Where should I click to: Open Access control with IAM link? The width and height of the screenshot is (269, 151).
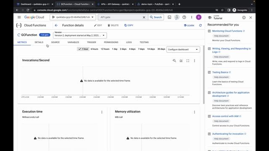click(x=225, y=116)
